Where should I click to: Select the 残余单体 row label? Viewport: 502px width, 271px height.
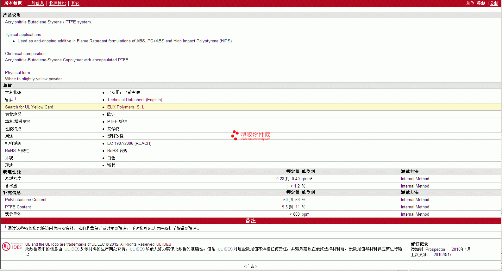(13, 214)
